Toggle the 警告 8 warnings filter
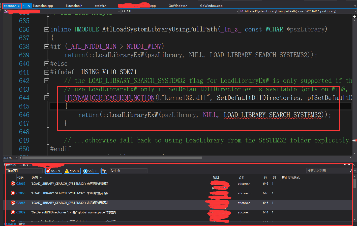Image resolution: width=357 pixels, height=226 pixels. tap(72, 171)
